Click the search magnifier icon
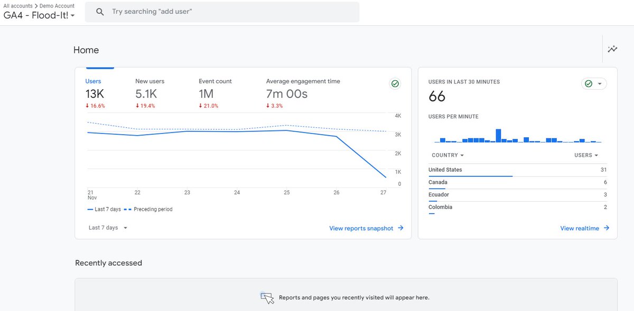Screen dimensions: 634x311 [100, 11]
